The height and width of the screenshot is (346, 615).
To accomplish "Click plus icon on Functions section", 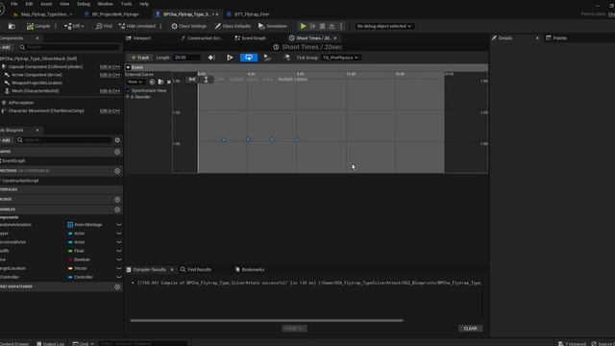I will pyautogui.click(x=117, y=171).
